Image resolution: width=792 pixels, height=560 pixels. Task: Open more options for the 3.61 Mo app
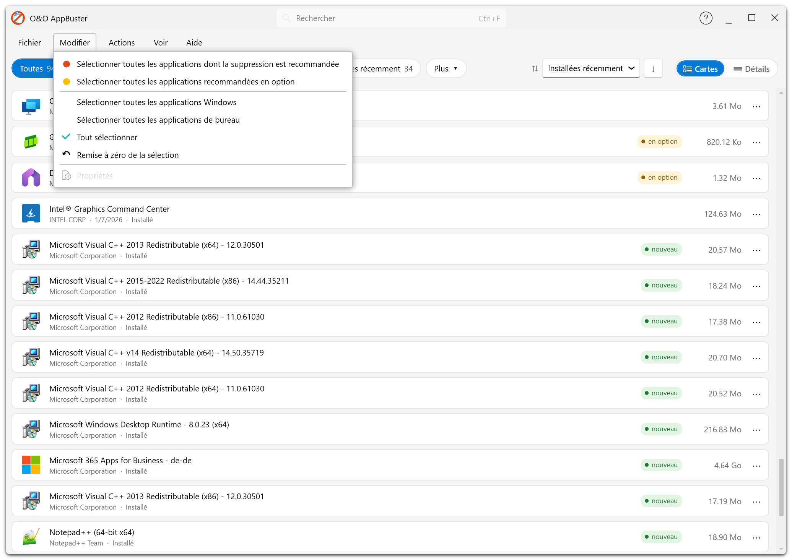pyautogui.click(x=756, y=106)
